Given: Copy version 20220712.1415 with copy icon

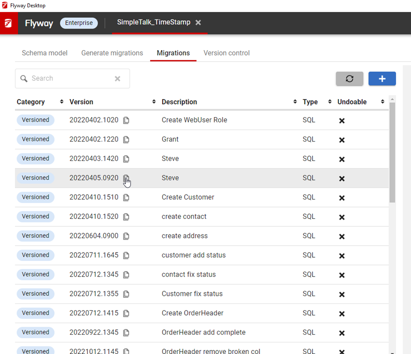Looking at the screenshot, I should [x=126, y=313].
